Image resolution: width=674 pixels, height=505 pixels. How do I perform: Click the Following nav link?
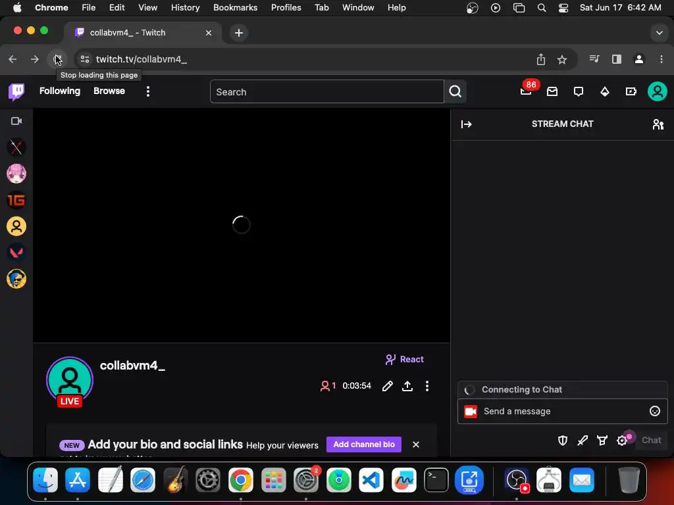(60, 91)
